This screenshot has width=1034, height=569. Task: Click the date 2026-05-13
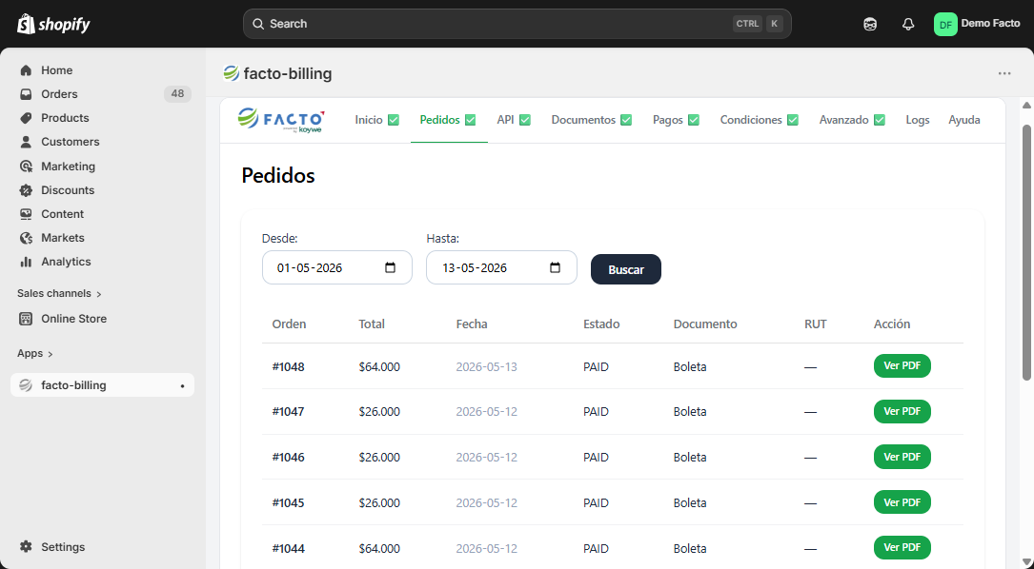pos(487,367)
